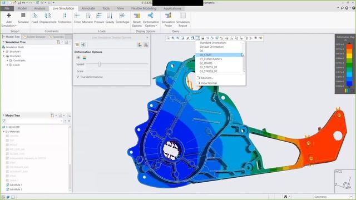
Task: Select the Fixed constraint tool
Action: pyautogui.click(x=34, y=18)
